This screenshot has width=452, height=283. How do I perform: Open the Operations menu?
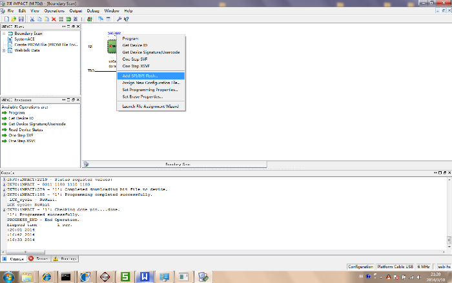54,11
